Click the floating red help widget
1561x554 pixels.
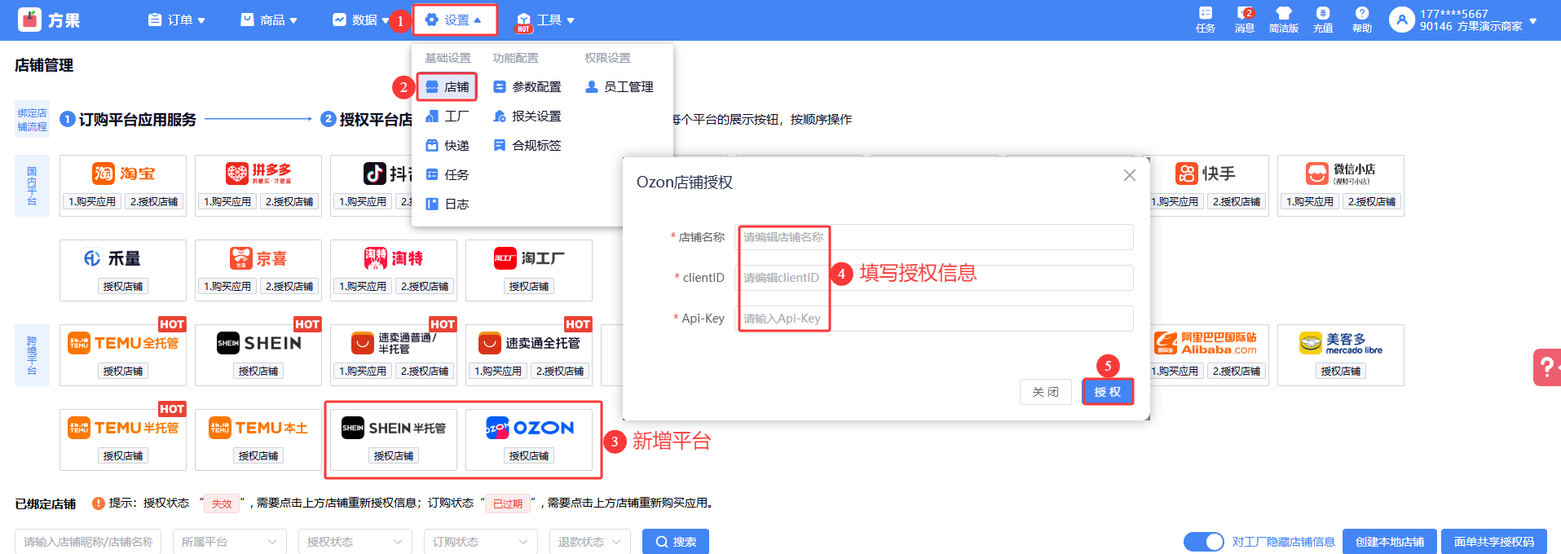click(1547, 367)
